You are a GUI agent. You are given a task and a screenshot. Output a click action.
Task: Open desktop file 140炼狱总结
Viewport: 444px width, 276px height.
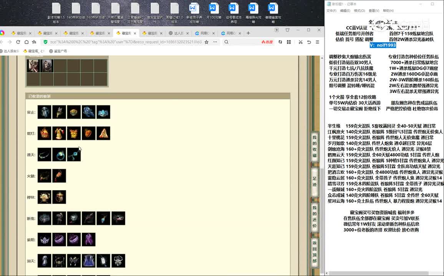[x=76, y=11]
